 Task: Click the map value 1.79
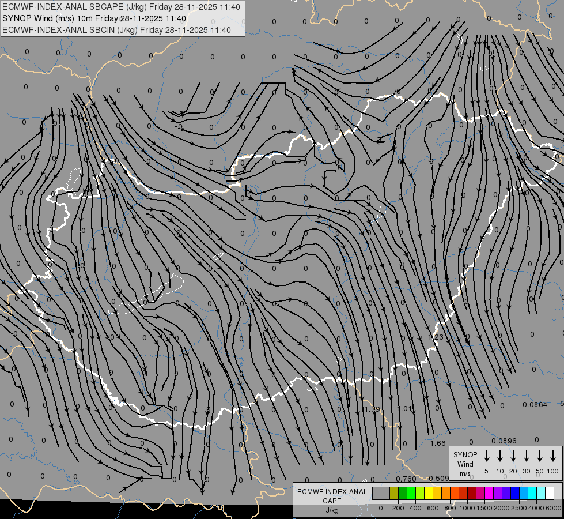(x=372, y=409)
